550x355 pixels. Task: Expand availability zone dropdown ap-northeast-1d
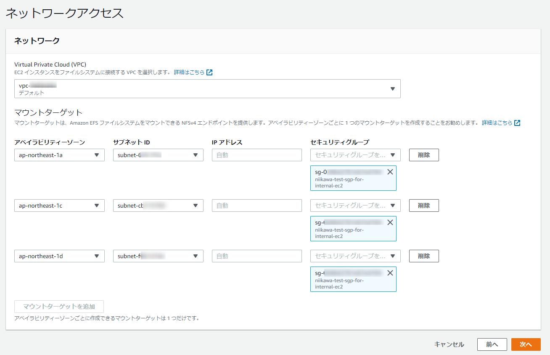[x=59, y=256]
